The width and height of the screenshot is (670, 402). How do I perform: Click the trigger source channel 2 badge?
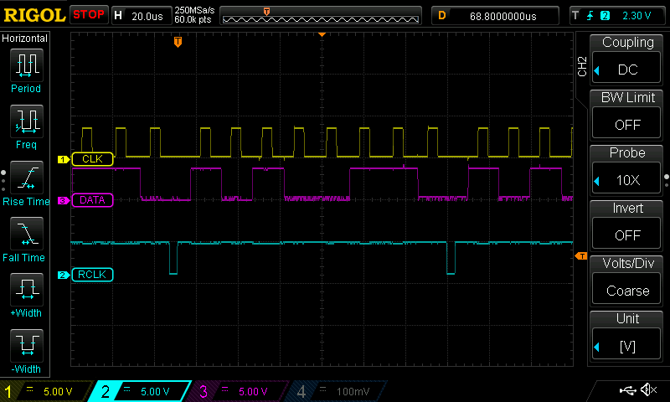pos(605,16)
